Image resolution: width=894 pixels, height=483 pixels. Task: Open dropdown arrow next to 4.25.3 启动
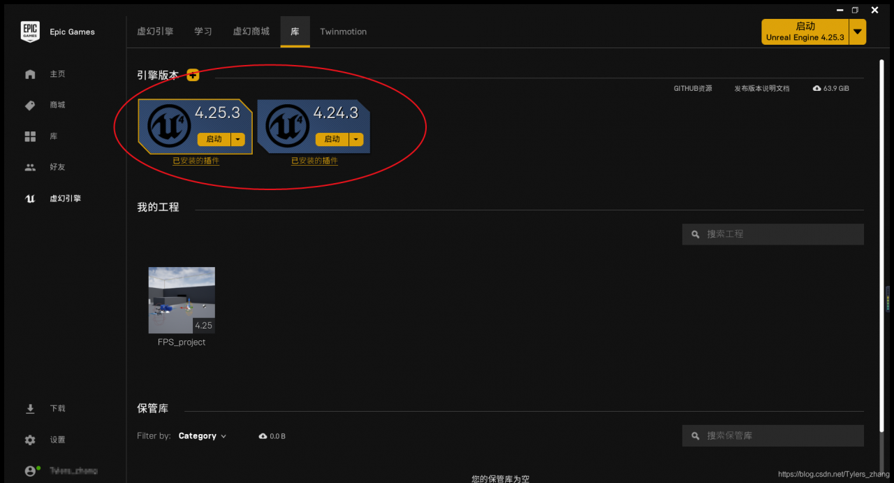click(x=238, y=139)
